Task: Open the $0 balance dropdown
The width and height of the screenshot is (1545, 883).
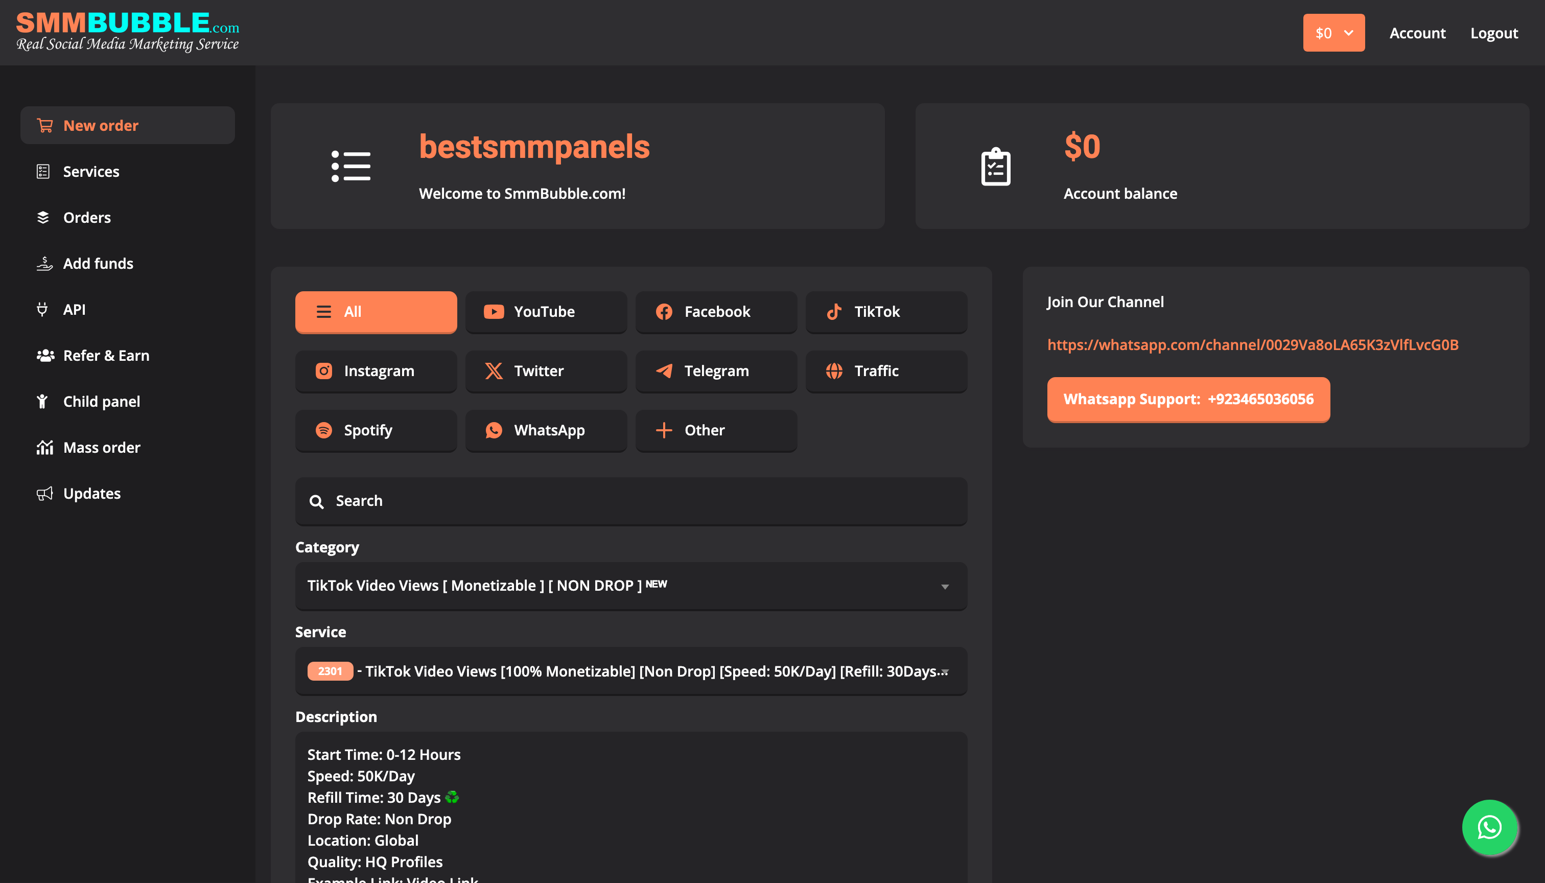Action: pos(1333,33)
